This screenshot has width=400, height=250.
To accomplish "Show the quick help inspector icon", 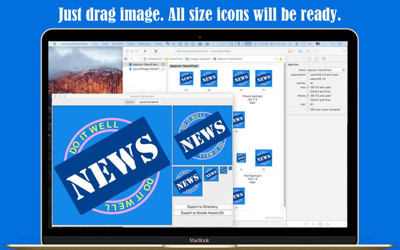I will (316, 59).
